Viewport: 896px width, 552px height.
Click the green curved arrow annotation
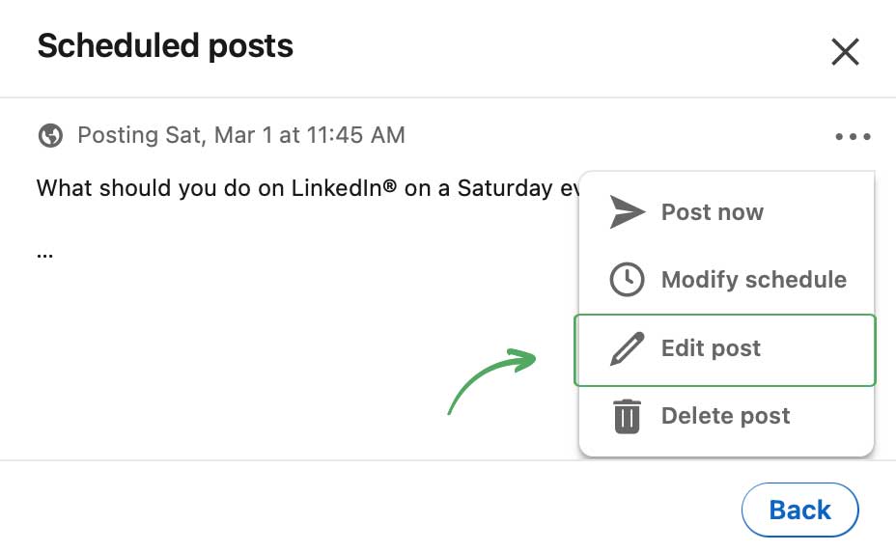[490, 379]
